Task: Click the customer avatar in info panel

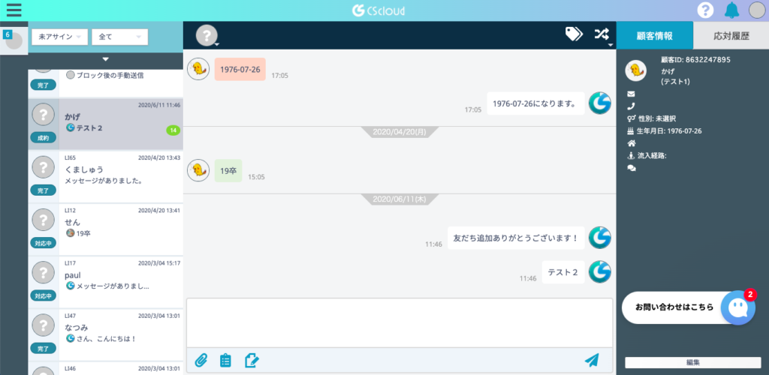Action: 635,71
